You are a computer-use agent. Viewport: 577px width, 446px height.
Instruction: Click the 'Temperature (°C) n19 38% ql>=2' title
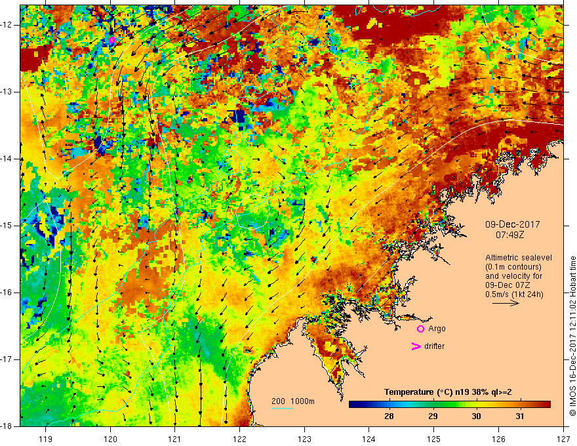(448, 392)
